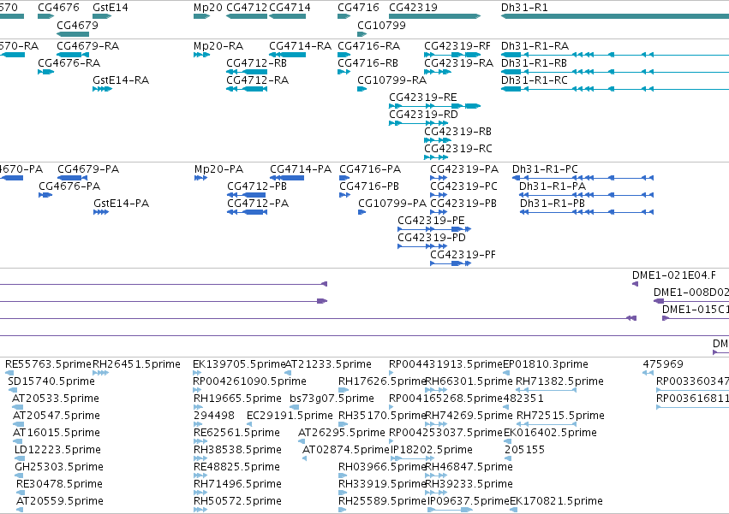Open transcript CG4676-RA

tap(69, 62)
